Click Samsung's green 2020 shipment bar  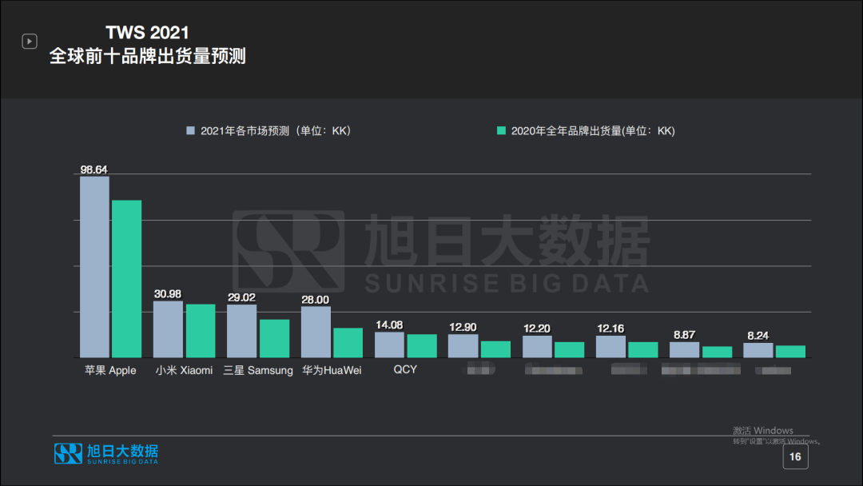coord(275,338)
